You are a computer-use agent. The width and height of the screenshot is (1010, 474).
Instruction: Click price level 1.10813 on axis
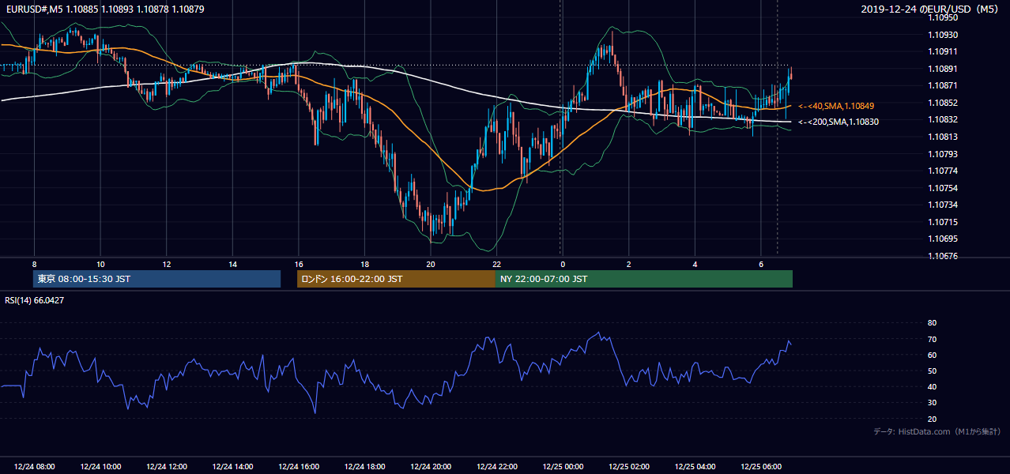943,137
